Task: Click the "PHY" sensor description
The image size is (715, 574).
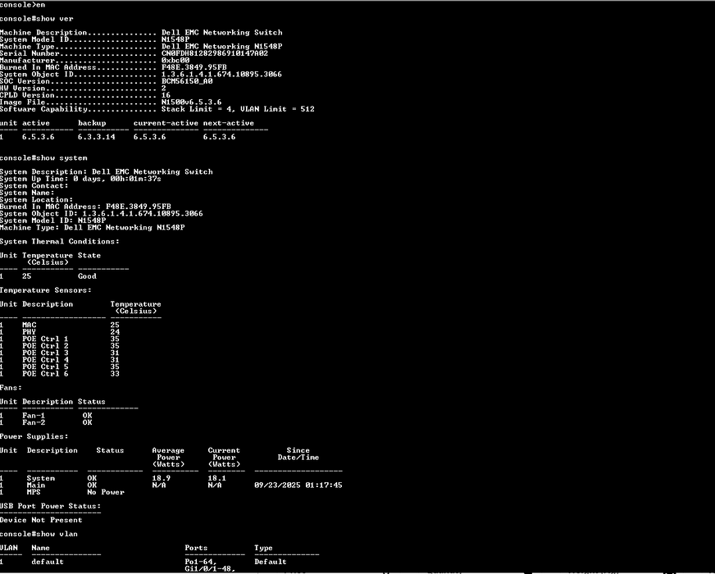Action: [30, 332]
